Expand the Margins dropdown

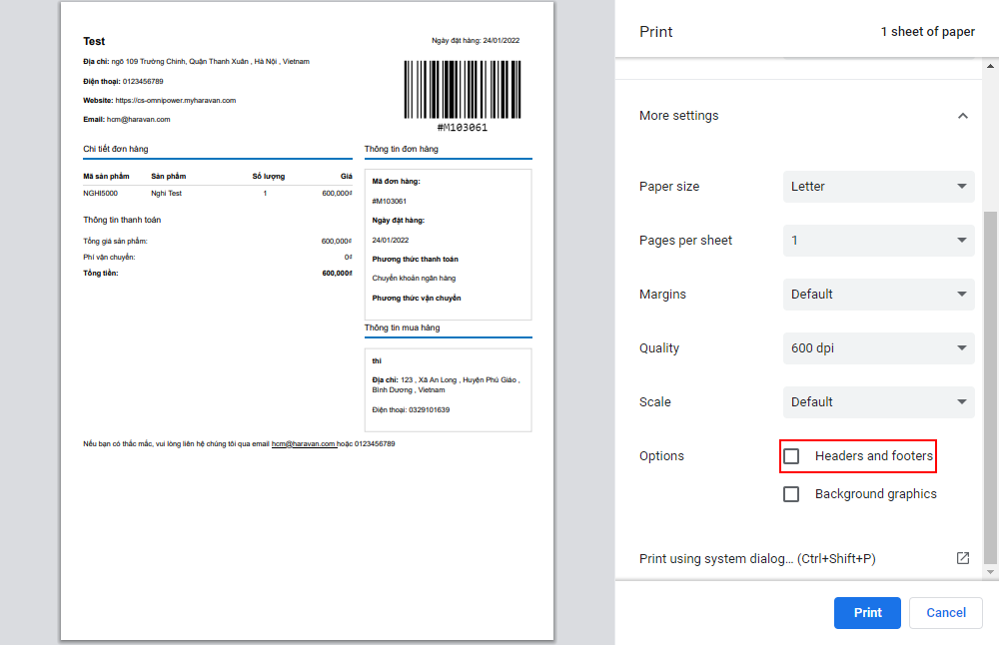point(878,295)
